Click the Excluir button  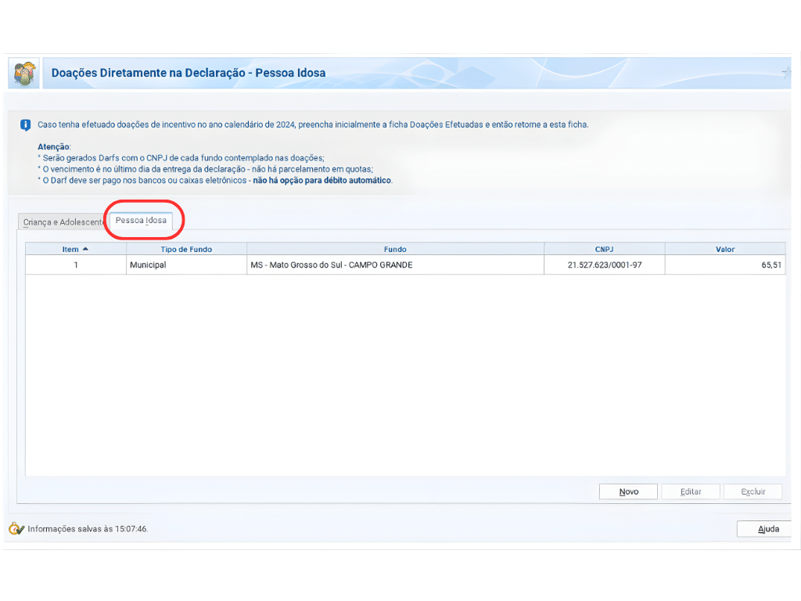[x=753, y=491]
